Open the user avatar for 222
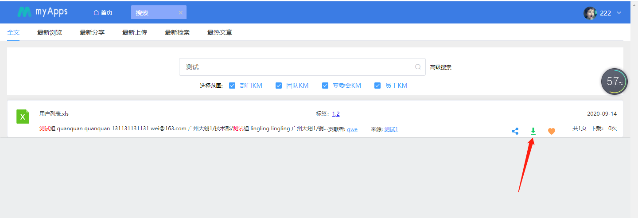638x218 pixels. tap(590, 13)
